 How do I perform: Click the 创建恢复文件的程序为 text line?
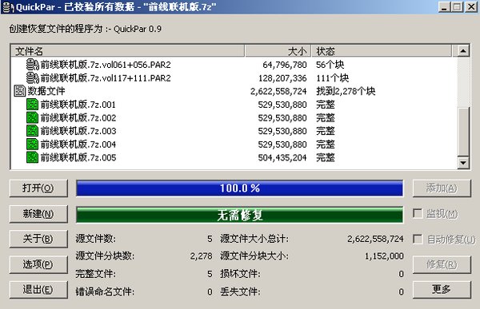[85, 29]
